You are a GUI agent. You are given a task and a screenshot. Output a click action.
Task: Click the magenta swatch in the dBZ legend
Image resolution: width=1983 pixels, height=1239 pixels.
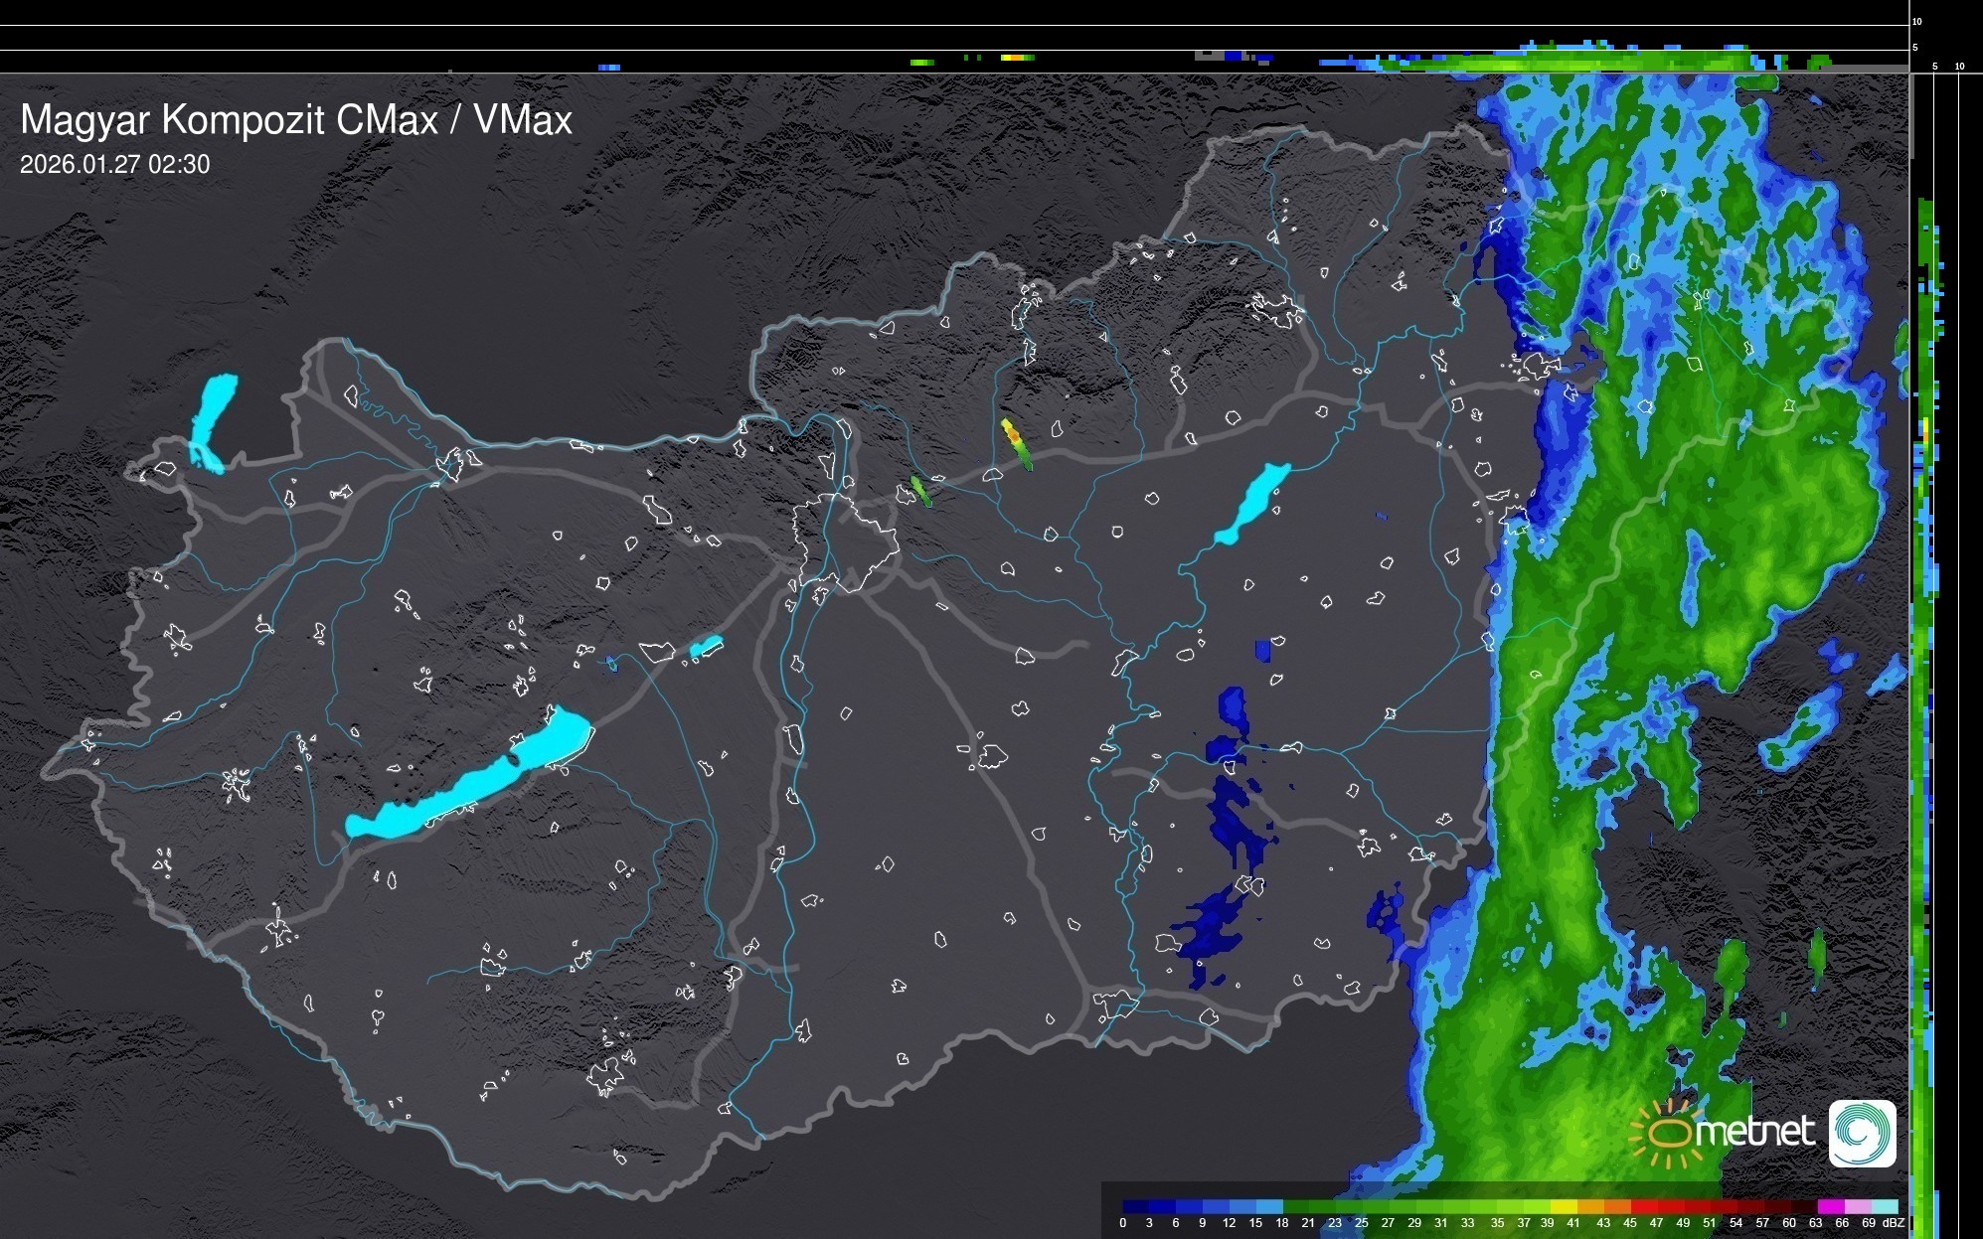[1830, 1207]
